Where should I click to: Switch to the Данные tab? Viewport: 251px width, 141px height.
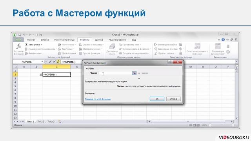(99, 40)
